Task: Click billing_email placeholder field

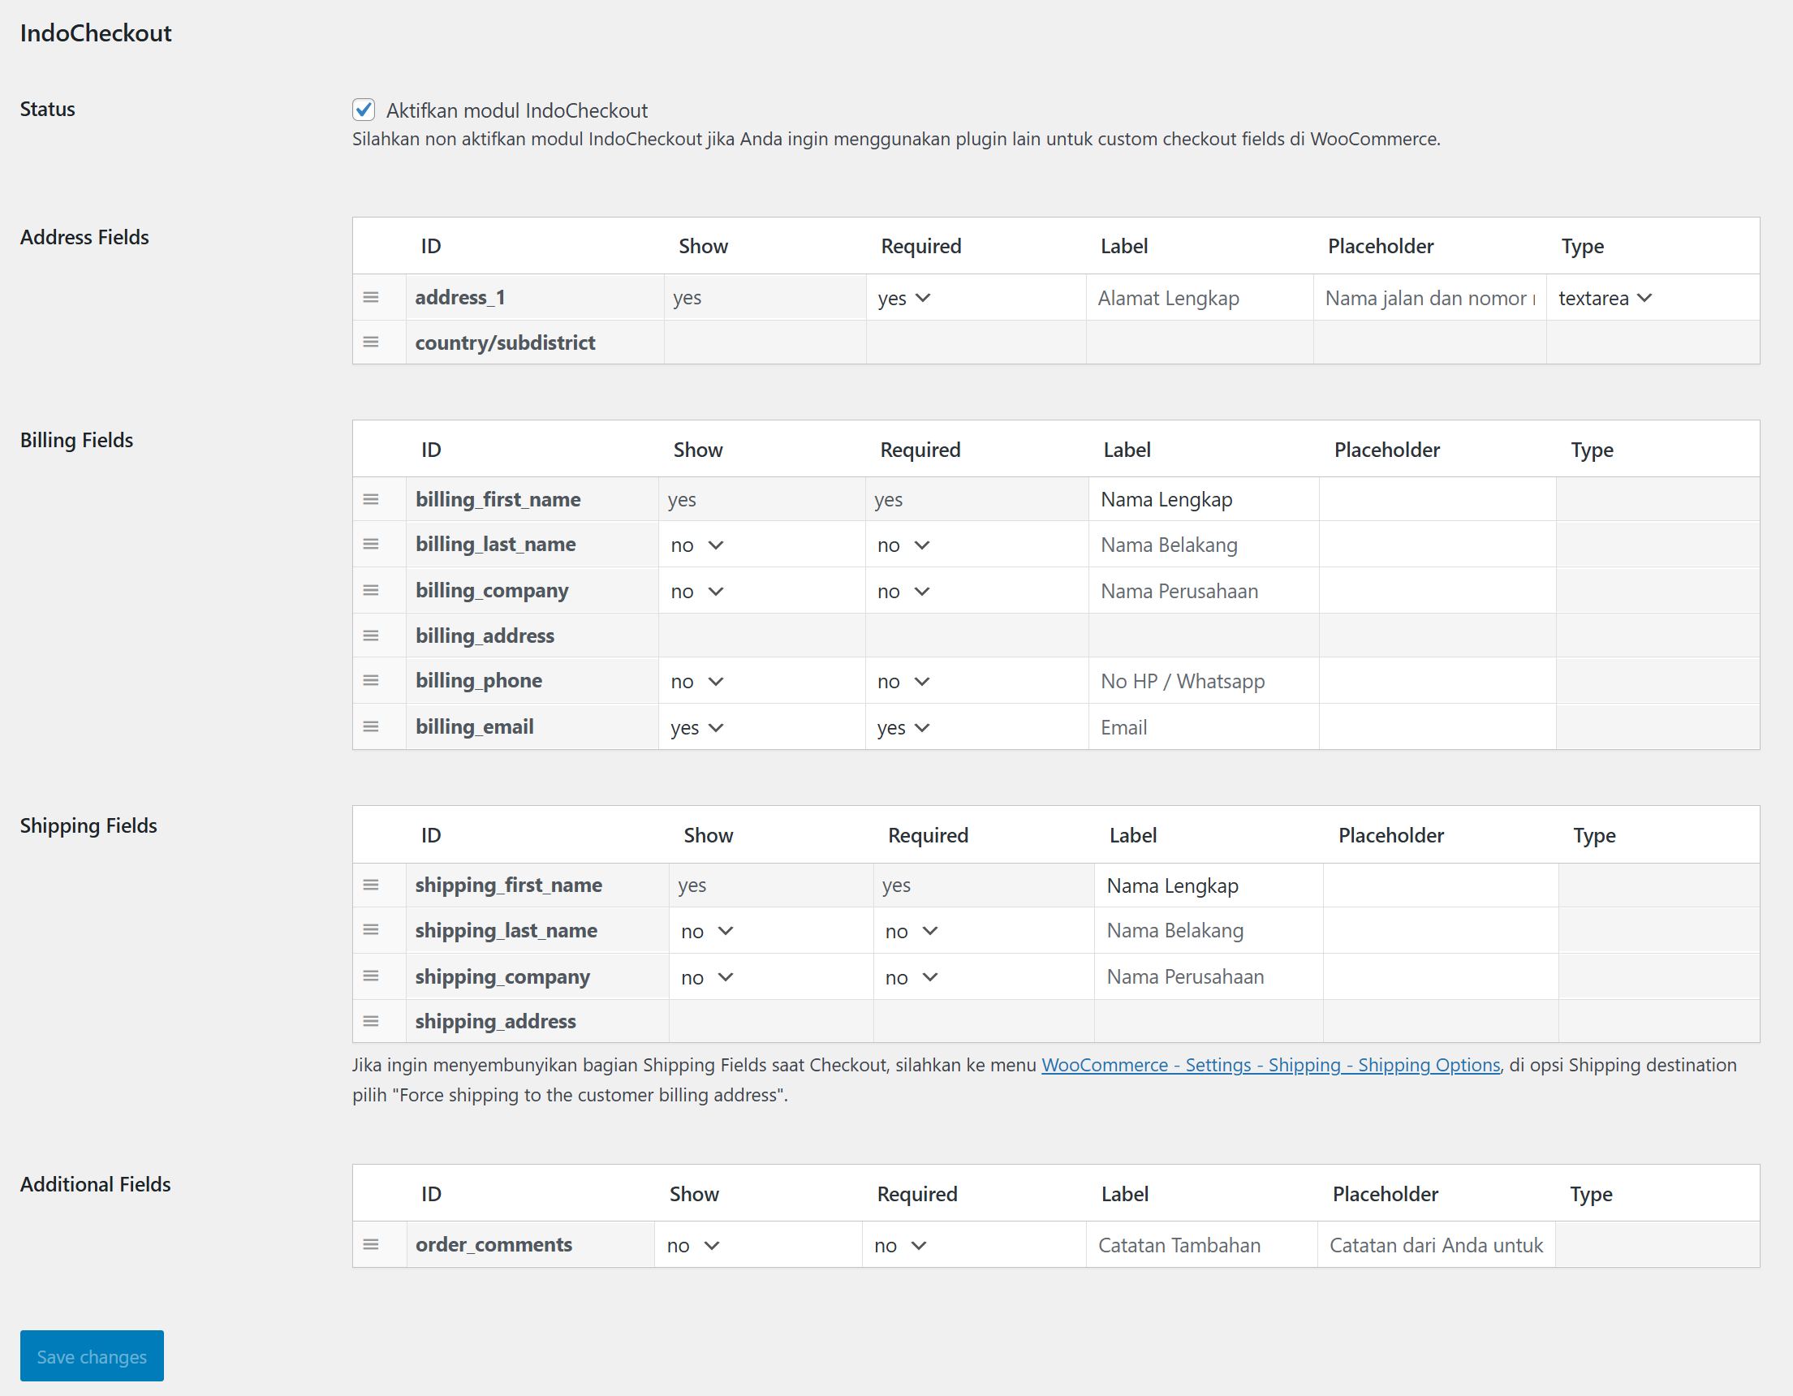Action: pos(1437,727)
